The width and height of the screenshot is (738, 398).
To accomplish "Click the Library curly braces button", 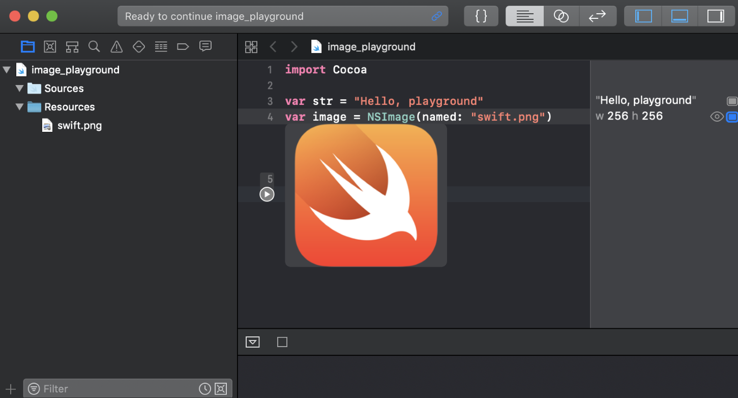I will [x=481, y=16].
